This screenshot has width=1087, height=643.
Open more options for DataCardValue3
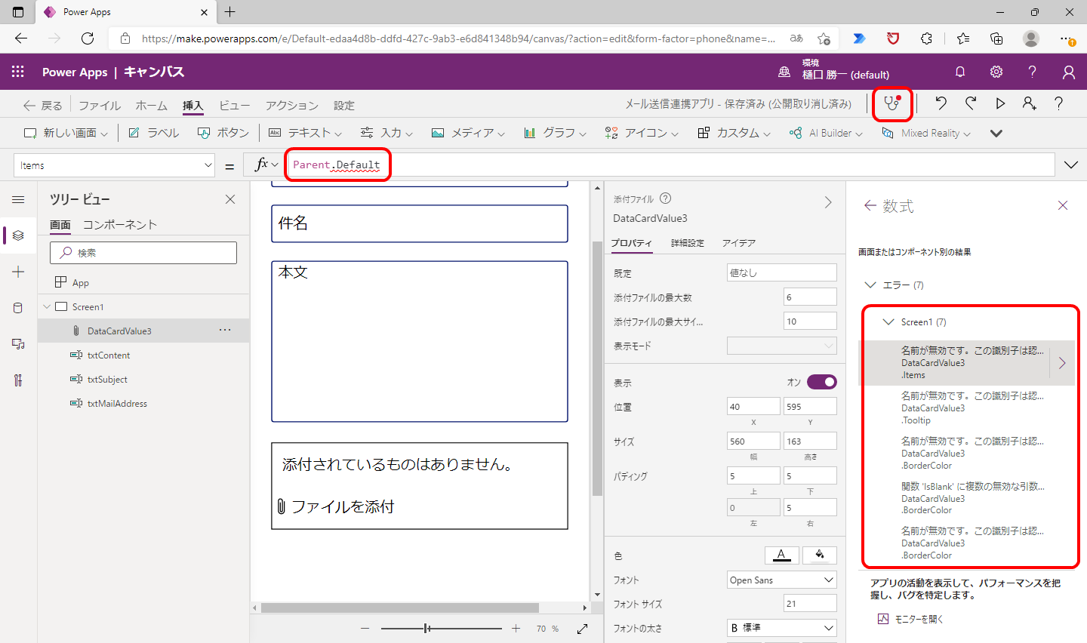[225, 331]
